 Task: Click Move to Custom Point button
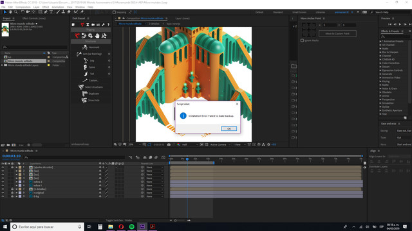337,33
